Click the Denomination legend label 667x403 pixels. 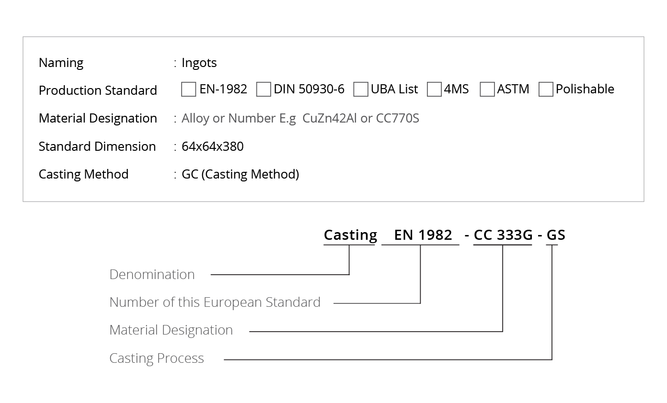coord(152,274)
